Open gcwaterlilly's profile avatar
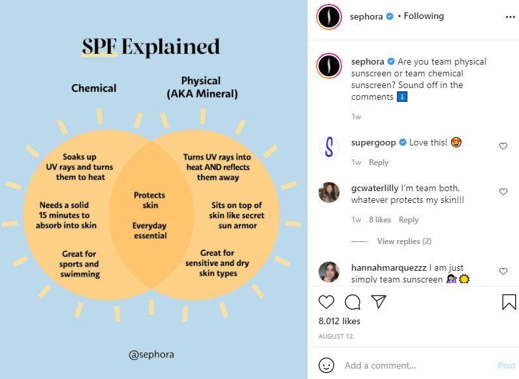The height and width of the screenshot is (379, 519). pyautogui.click(x=328, y=192)
